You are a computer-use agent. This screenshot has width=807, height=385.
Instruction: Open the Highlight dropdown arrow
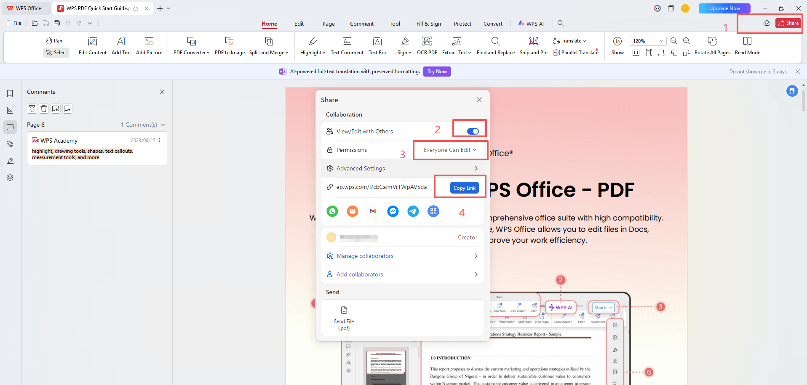[324, 53]
